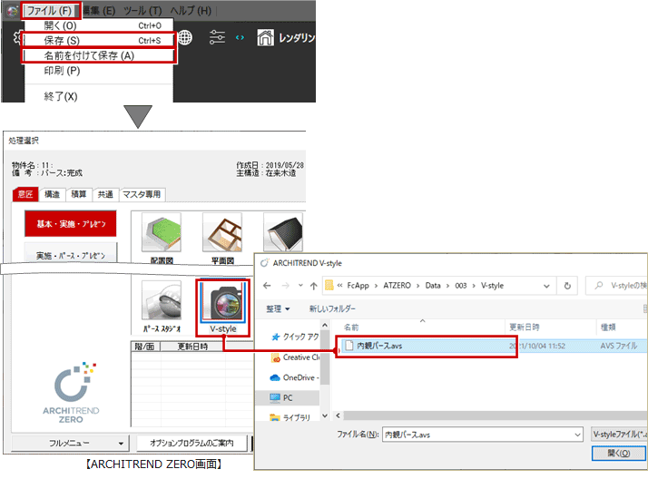Expand the recent locations chevron
648x479 pixels.
pyautogui.click(x=300, y=286)
